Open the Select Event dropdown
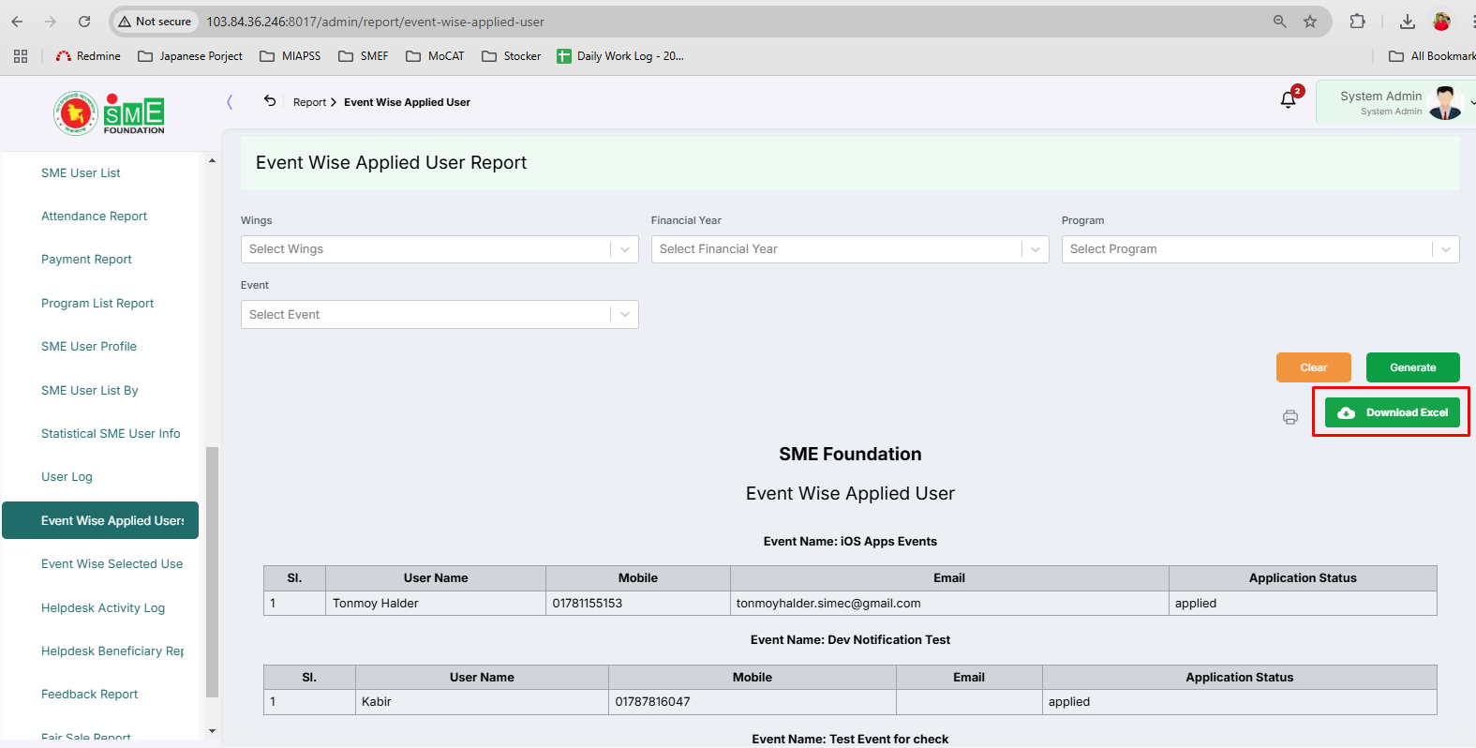Screen dimensions: 1476x748 [440, 315]
